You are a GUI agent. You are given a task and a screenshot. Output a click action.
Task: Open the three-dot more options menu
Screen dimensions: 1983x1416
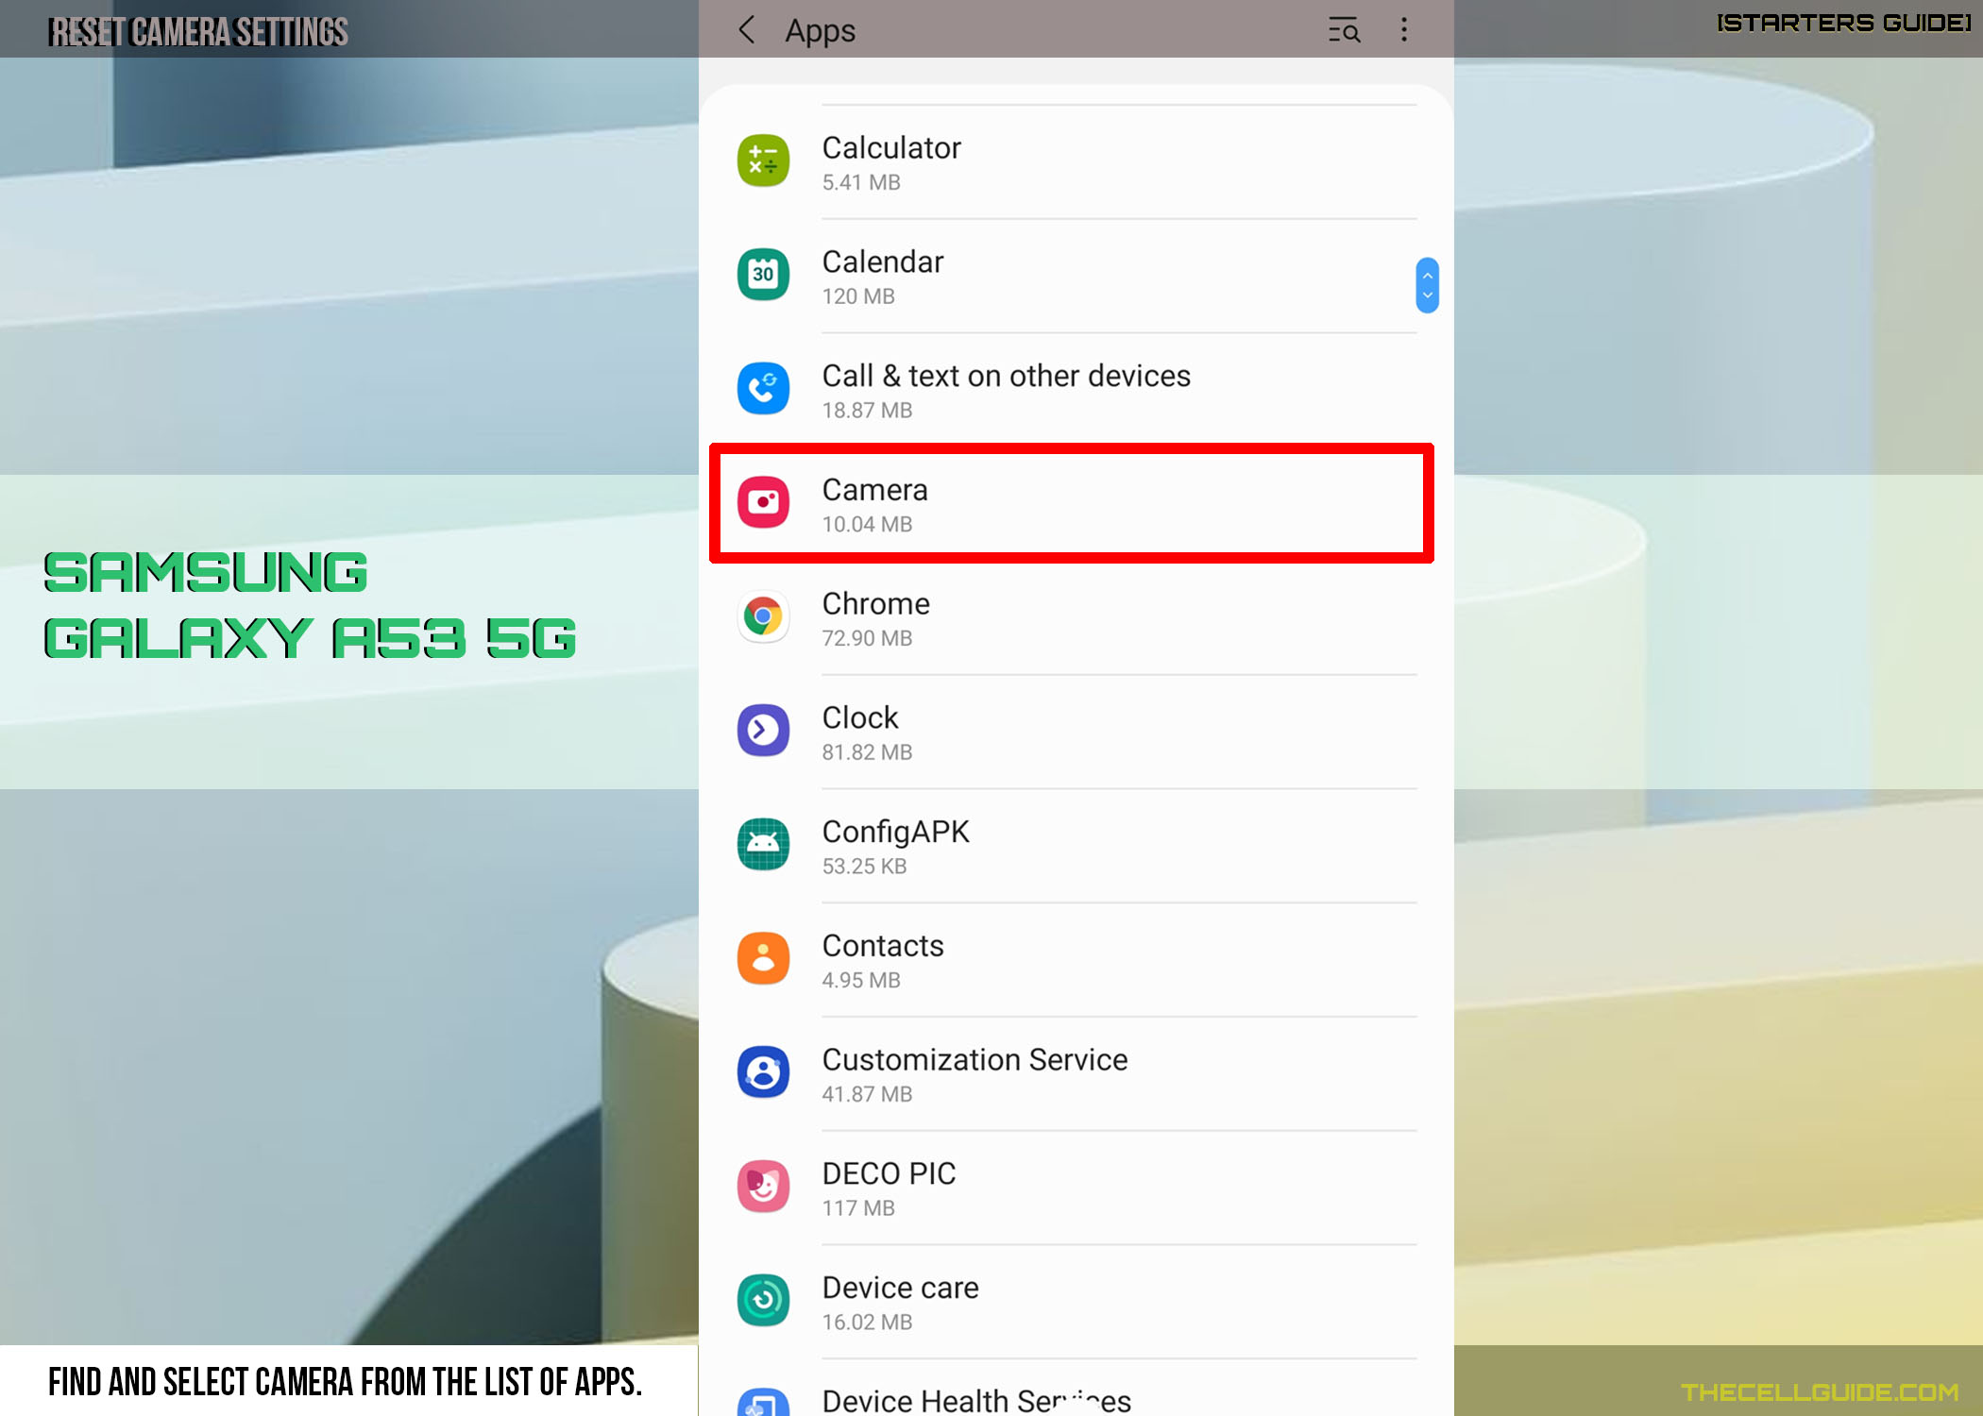[1404, 30]
